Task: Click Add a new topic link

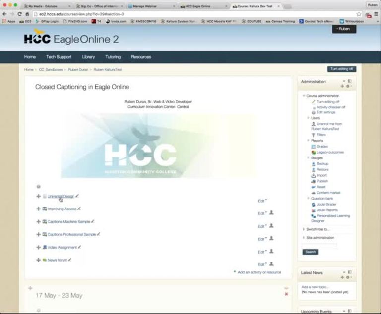Action: [315, 287]
